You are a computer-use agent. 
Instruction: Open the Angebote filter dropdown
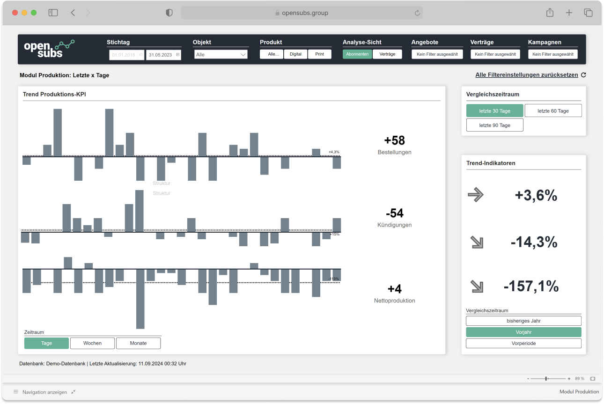[x=437, y=54]
